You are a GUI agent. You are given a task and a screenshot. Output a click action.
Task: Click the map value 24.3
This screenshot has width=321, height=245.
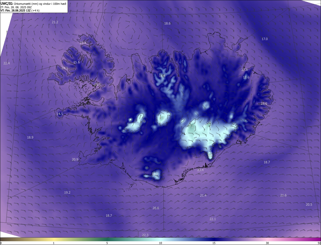tap(97, 85)
